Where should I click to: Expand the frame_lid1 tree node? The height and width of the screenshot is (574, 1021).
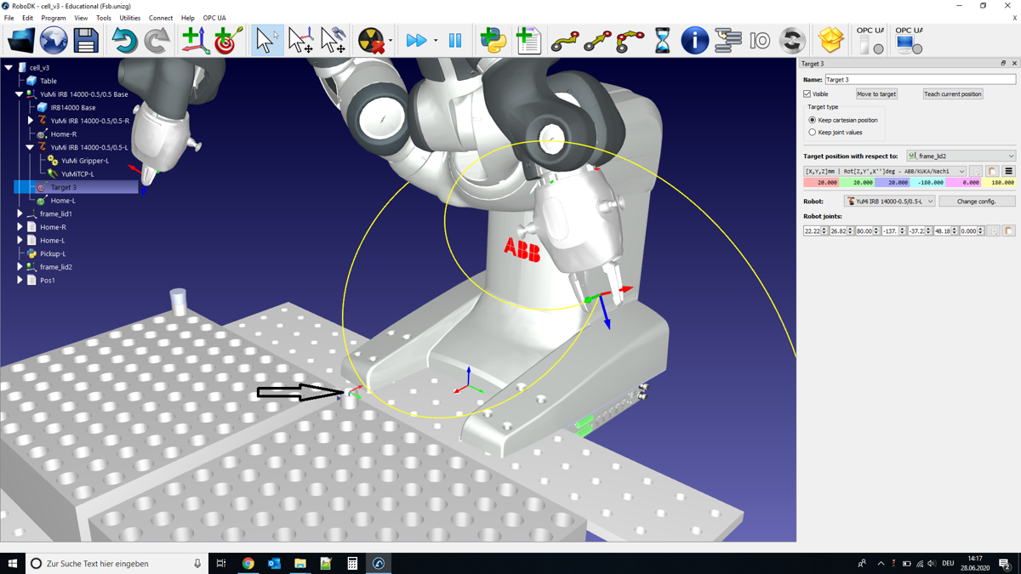click(20, 214)
